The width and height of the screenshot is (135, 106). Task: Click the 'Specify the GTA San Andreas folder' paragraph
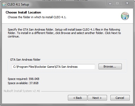(x=64, y=33)
